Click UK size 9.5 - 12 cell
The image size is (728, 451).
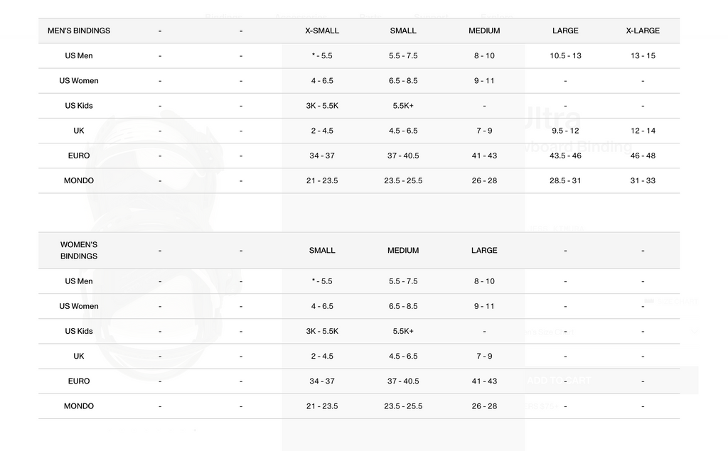click(x=565, y=131)
